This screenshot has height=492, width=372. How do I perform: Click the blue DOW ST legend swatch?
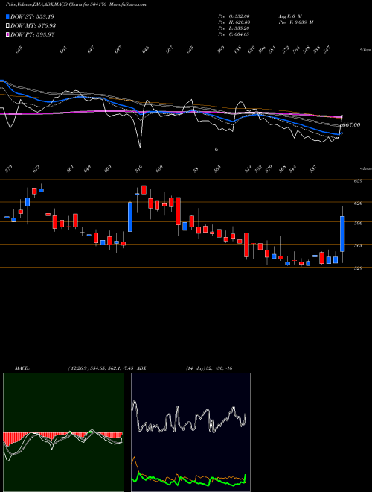click(7, 16)
